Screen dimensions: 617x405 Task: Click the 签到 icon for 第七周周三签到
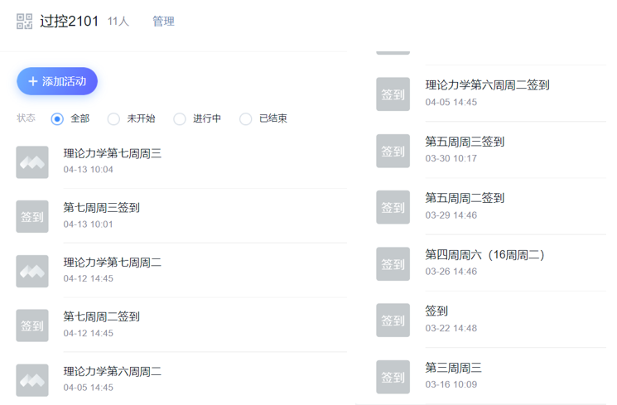coord(32,216)
